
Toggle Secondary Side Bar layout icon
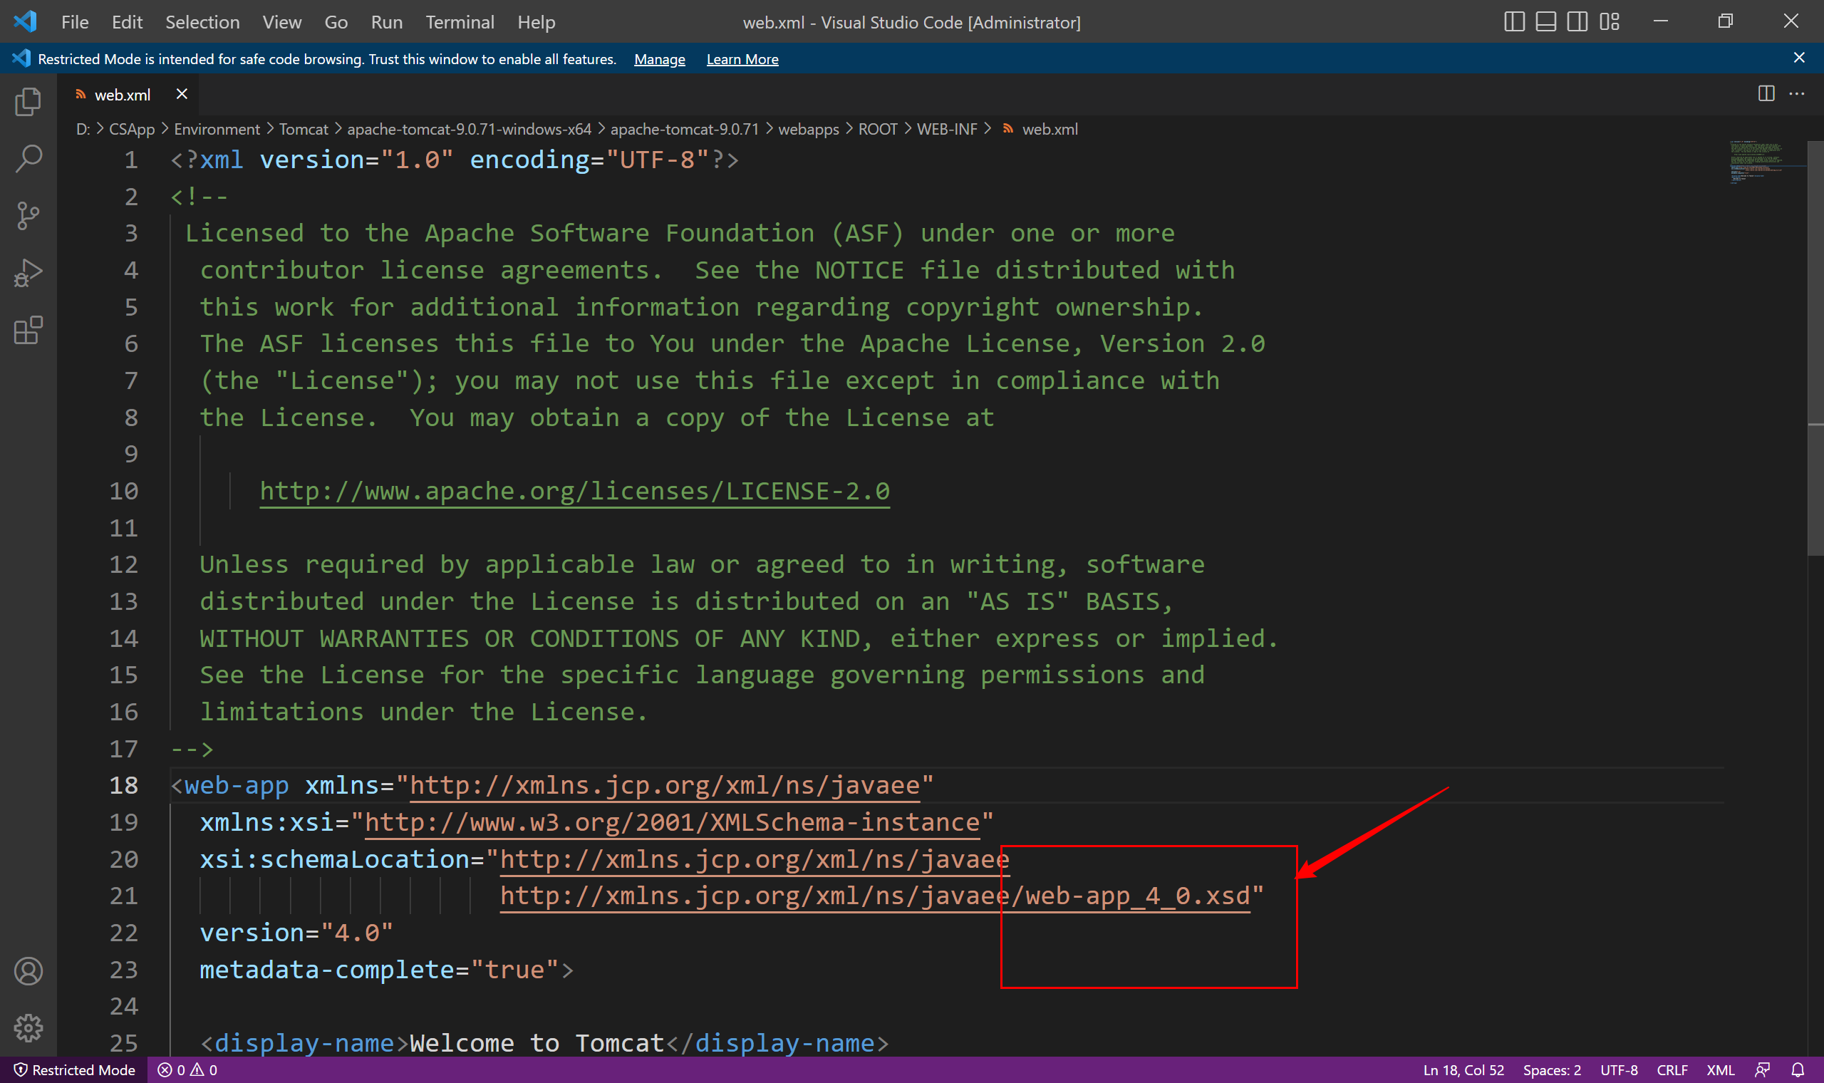[1577, 22]
